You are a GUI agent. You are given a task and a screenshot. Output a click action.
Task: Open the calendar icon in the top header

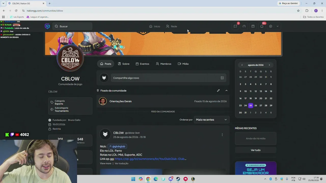(x=253, y=26)
